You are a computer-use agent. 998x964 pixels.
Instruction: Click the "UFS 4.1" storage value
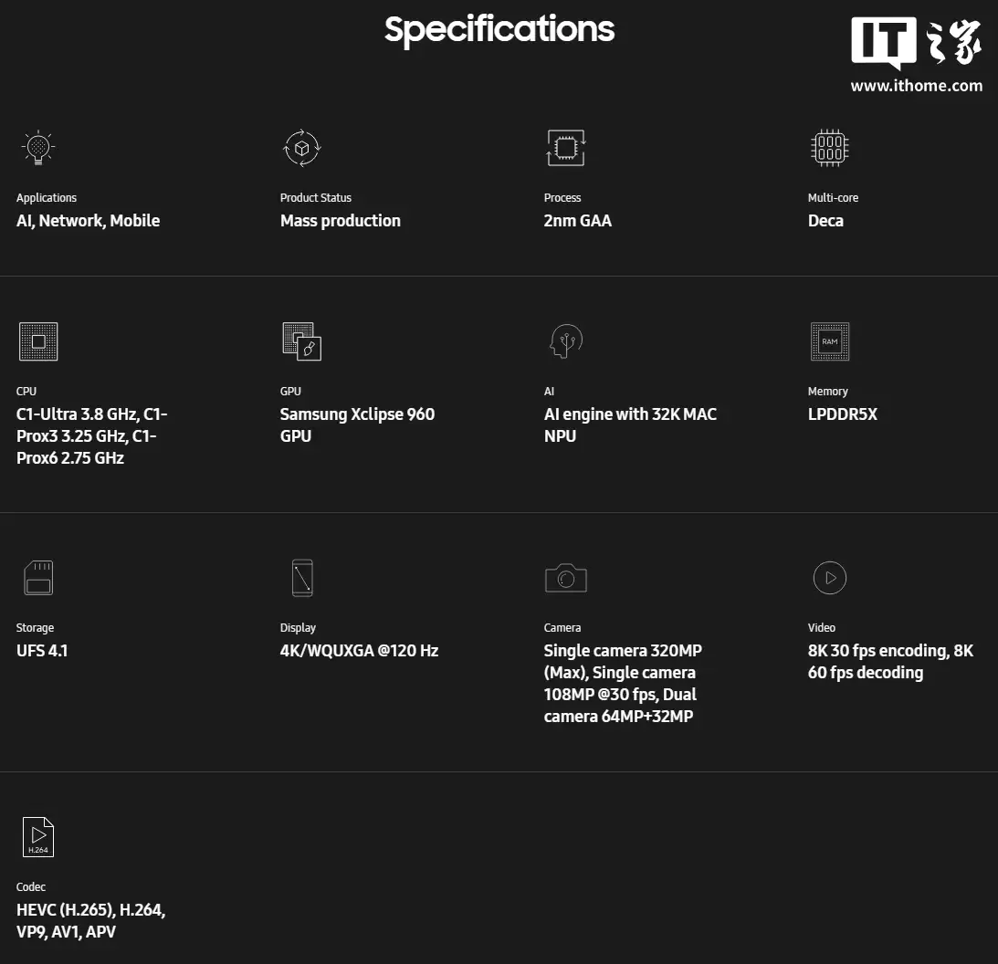click(x=42, y=651)
